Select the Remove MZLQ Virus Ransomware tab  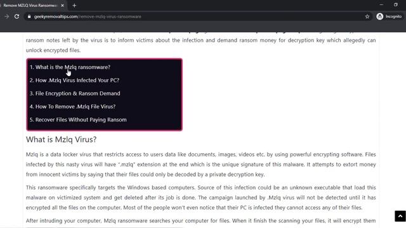click(x=30, y=6)
